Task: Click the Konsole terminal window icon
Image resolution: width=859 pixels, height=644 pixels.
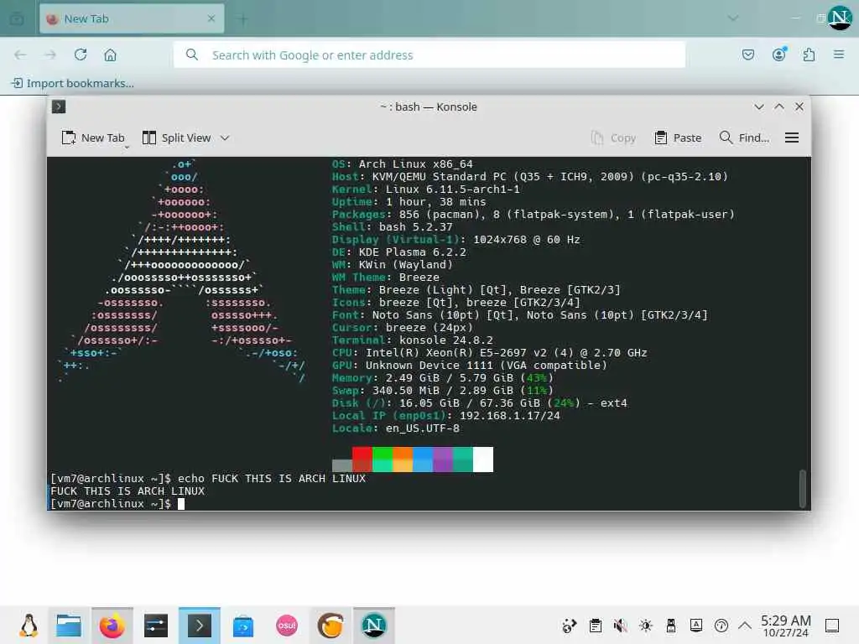Action: pos(59,106)
